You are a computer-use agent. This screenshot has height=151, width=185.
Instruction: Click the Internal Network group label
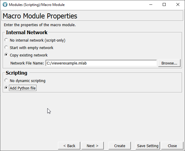(26, 33)
